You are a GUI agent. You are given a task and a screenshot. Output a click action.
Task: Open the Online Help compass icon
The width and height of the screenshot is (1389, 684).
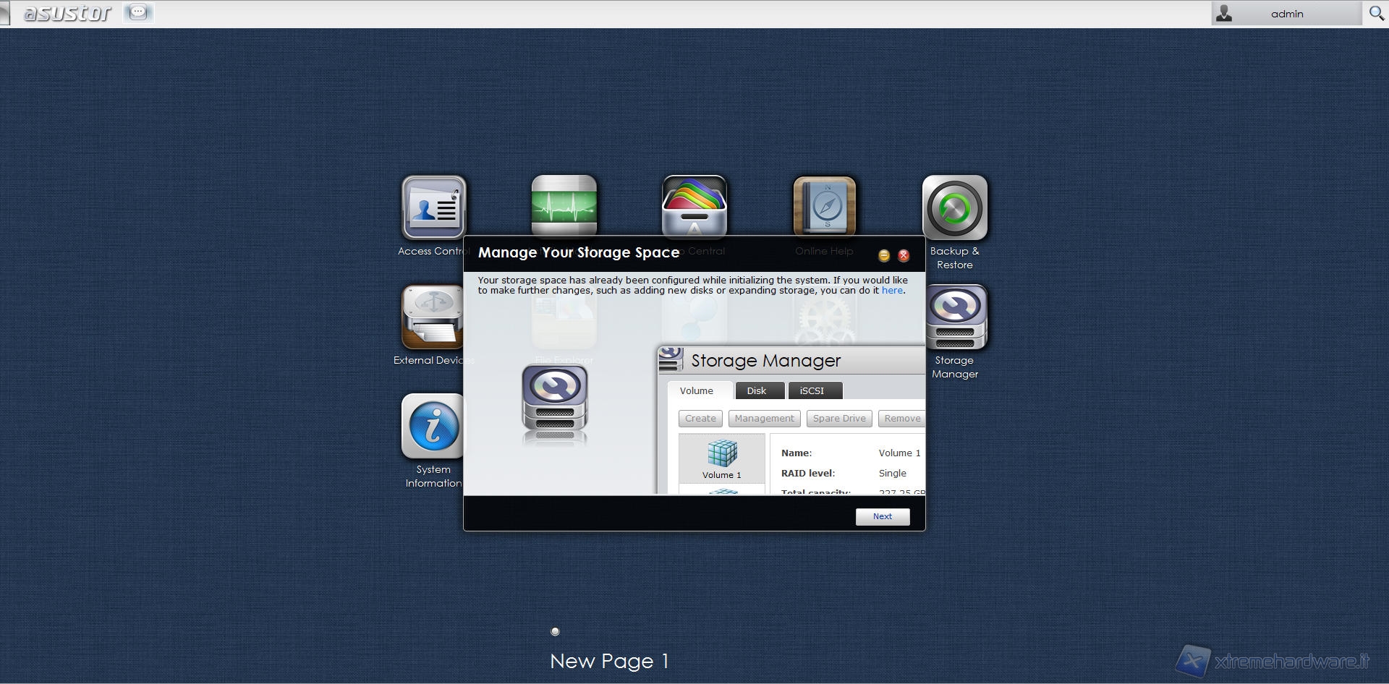coord(824,206)
